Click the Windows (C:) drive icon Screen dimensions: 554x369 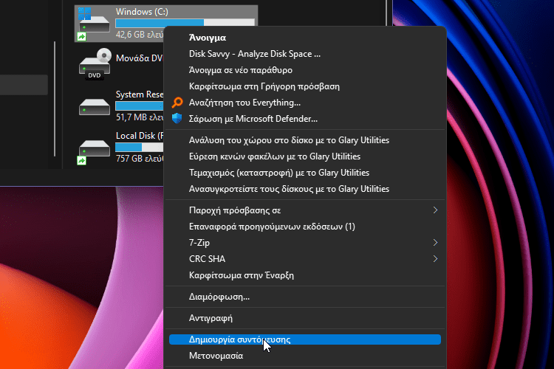(x=94, y=23)
